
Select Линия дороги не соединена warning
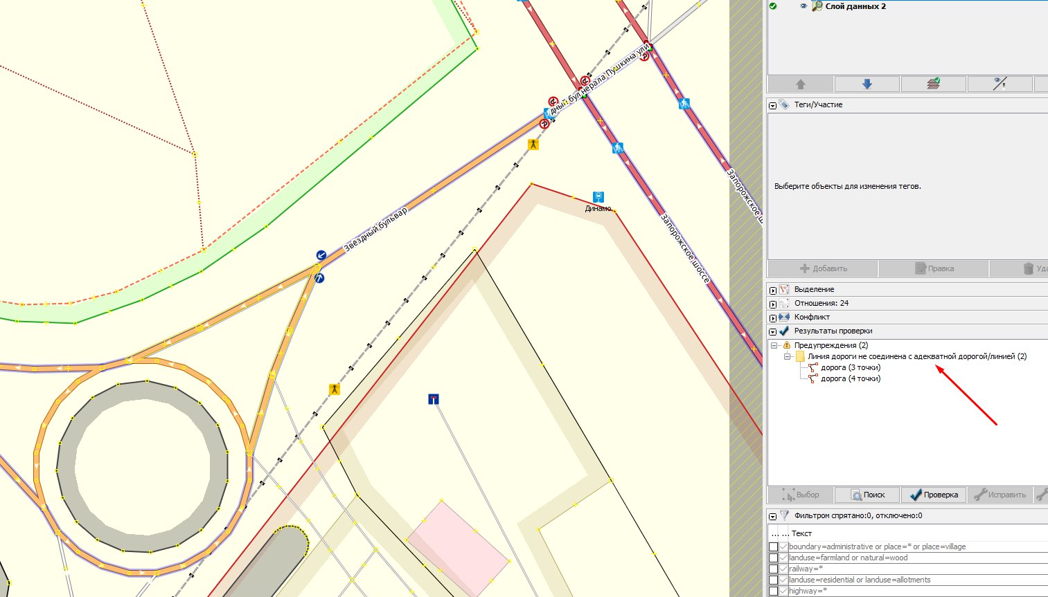pyautogui.click(x=917, y=356)
